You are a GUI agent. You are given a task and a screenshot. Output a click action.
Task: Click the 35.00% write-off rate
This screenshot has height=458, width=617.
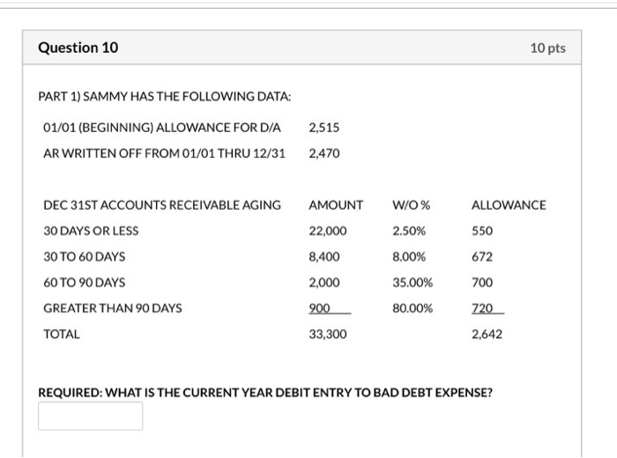pos(413,282)
